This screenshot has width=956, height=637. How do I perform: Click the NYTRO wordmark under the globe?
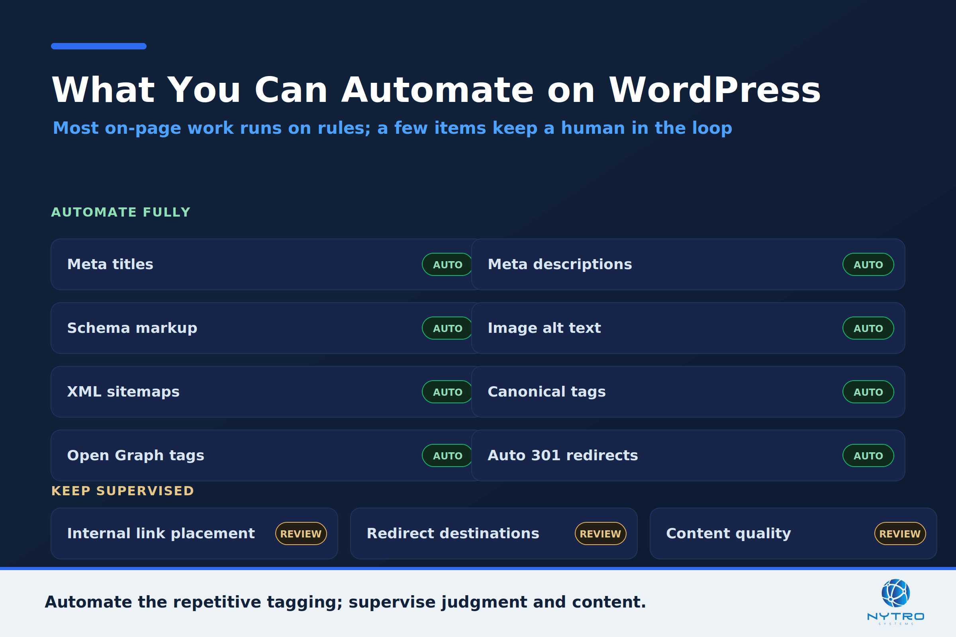point(896,617)
